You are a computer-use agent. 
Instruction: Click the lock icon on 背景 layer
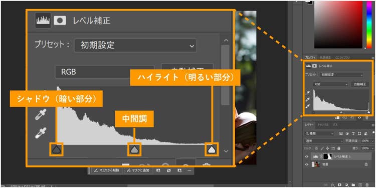pos(366,164)
